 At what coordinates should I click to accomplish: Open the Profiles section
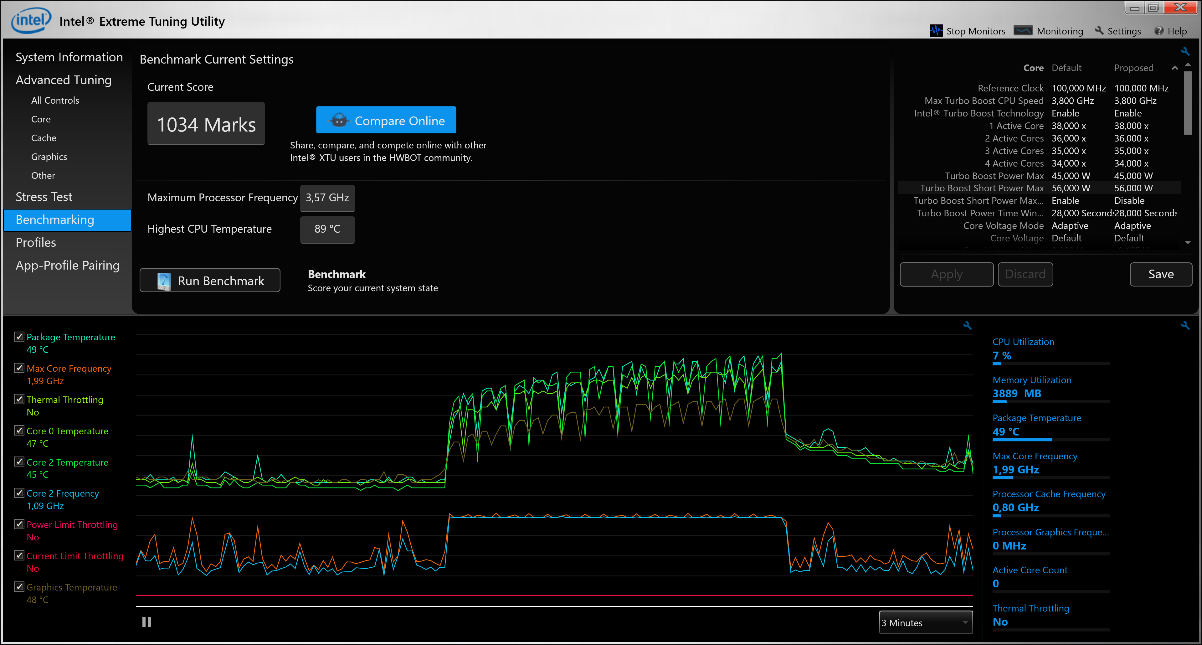tap(35, 242)
